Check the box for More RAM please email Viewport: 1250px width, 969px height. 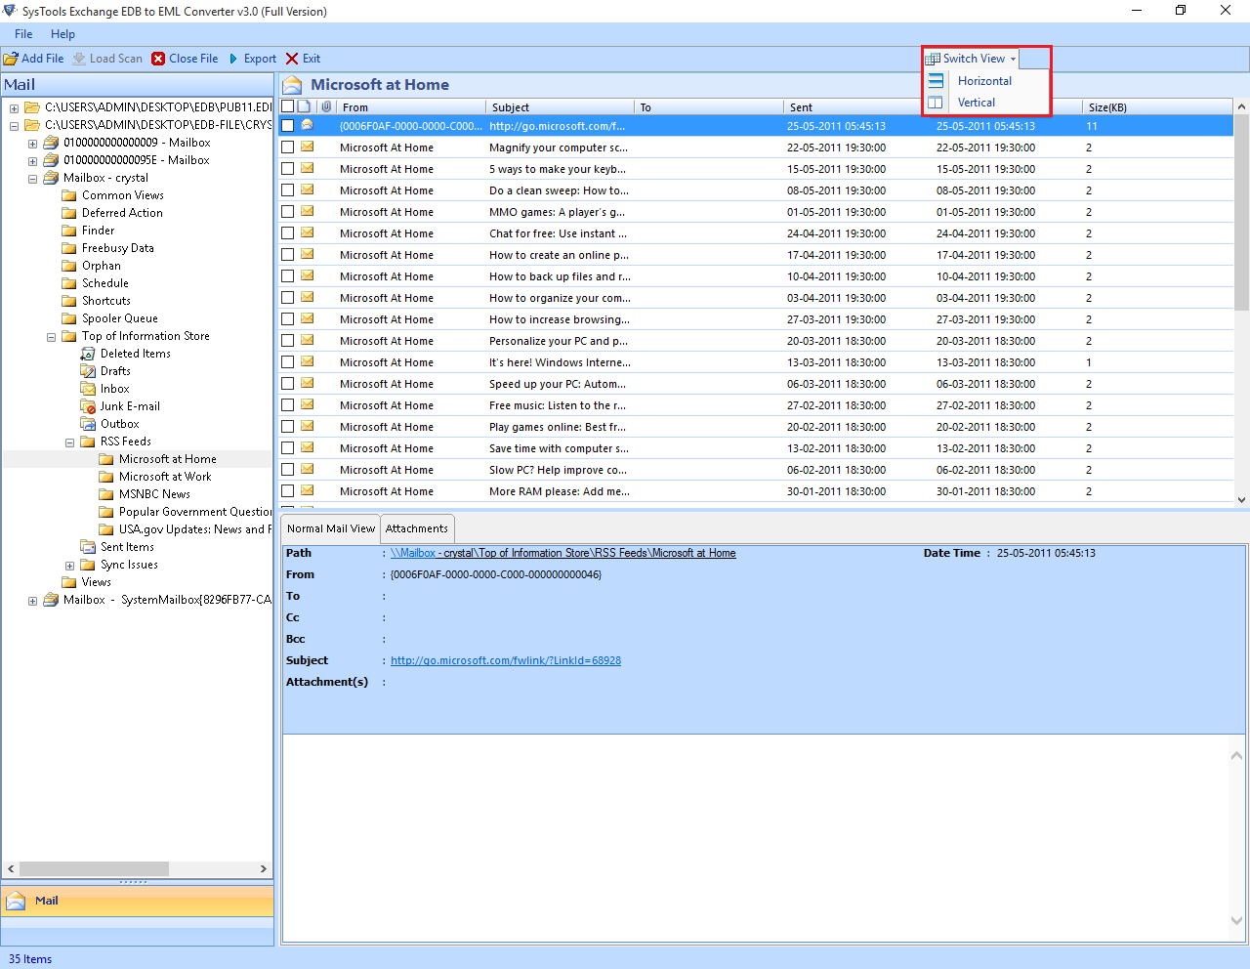point(287,491)
